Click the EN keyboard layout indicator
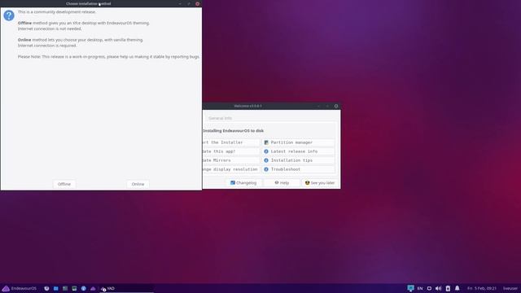521x293 pixels. tap(420, 288)
